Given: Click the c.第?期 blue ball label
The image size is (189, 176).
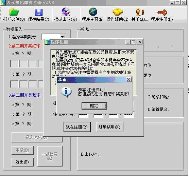Looking at the screenshot, I should (x=22, y=123).
